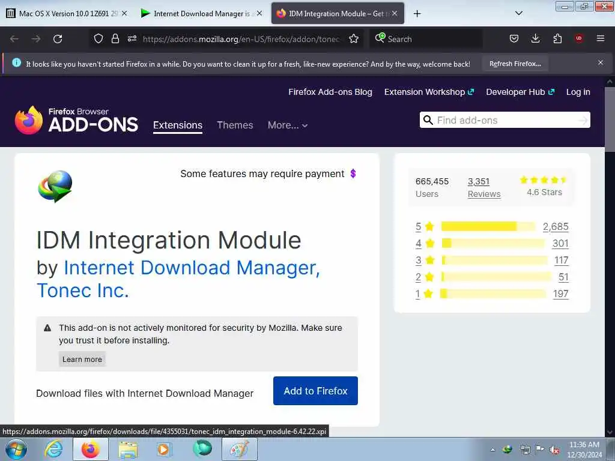
Task: Click the Find add-ons search field
Action: [x=506, y=120]
